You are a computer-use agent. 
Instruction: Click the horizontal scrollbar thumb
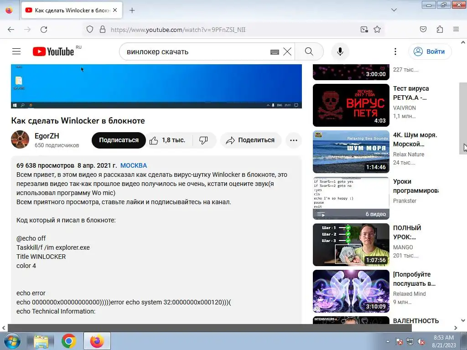click(x=210, y=328)
